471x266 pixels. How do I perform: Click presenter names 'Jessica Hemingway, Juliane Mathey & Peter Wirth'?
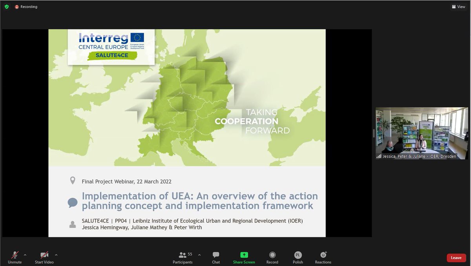pos(142,227)
